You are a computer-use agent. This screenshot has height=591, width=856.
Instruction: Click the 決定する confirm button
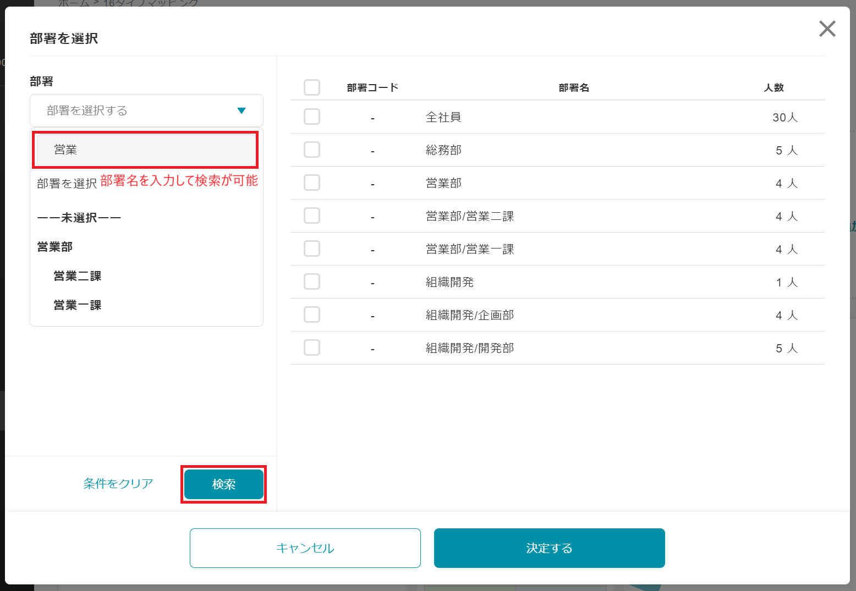[x=548, y=548]
